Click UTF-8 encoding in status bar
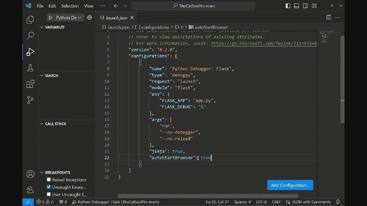The image size is (367, 206). [261, 202]
